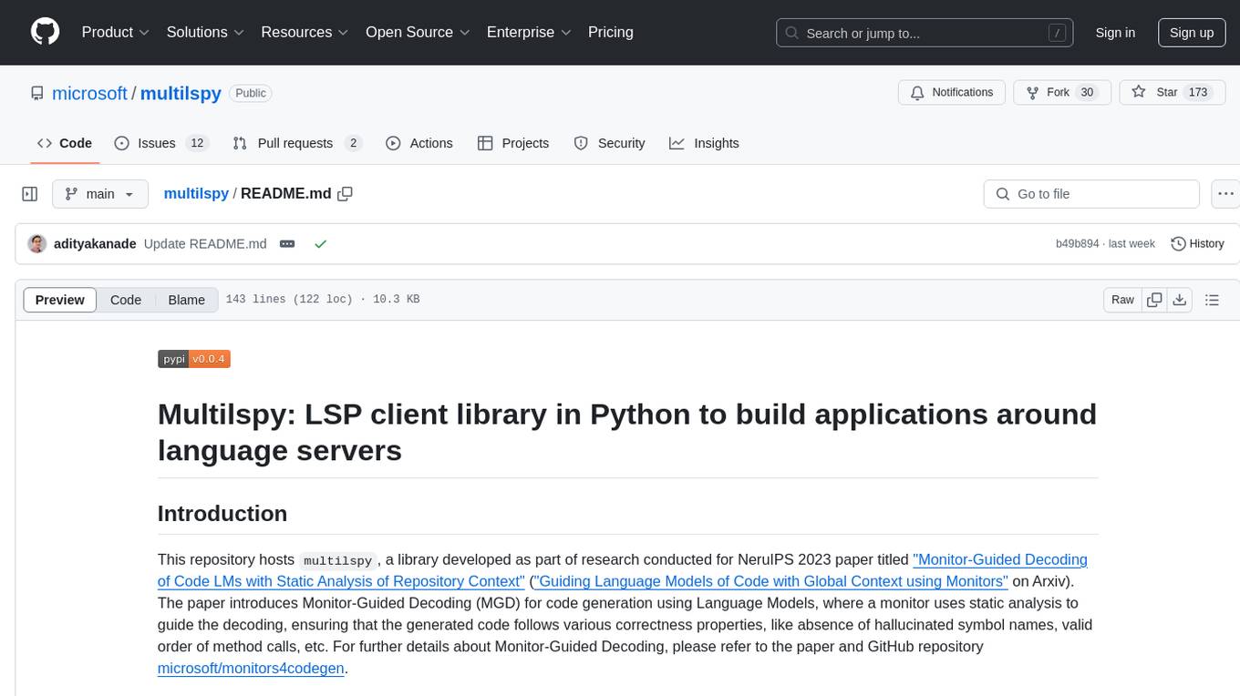
Task: Open the Update README.md commit message
Action: click(x=205, y=244)
